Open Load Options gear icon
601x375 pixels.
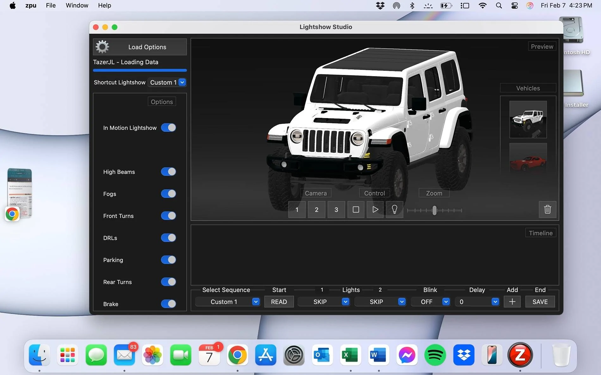[102, 47]
